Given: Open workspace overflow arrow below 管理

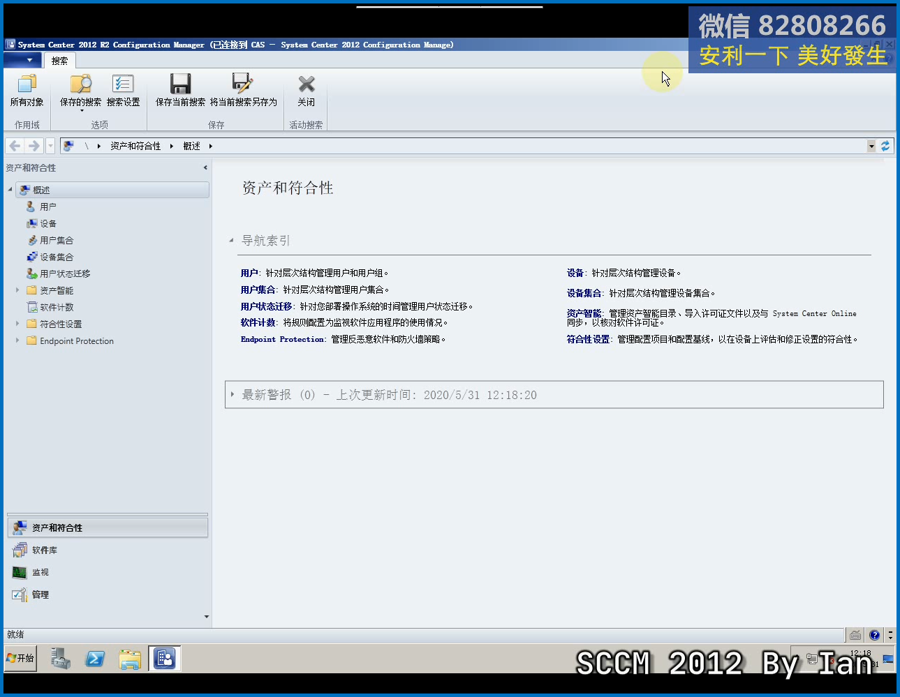Looking at the screenshot, I should [x=206, y=617].
